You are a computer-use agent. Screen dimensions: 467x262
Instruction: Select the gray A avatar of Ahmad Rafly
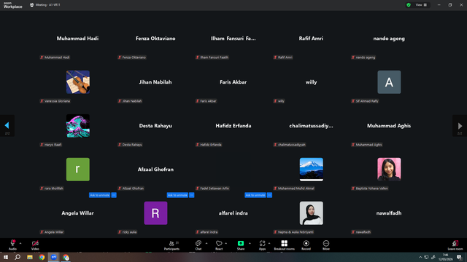pyautogui.click(x=389, y=82)
